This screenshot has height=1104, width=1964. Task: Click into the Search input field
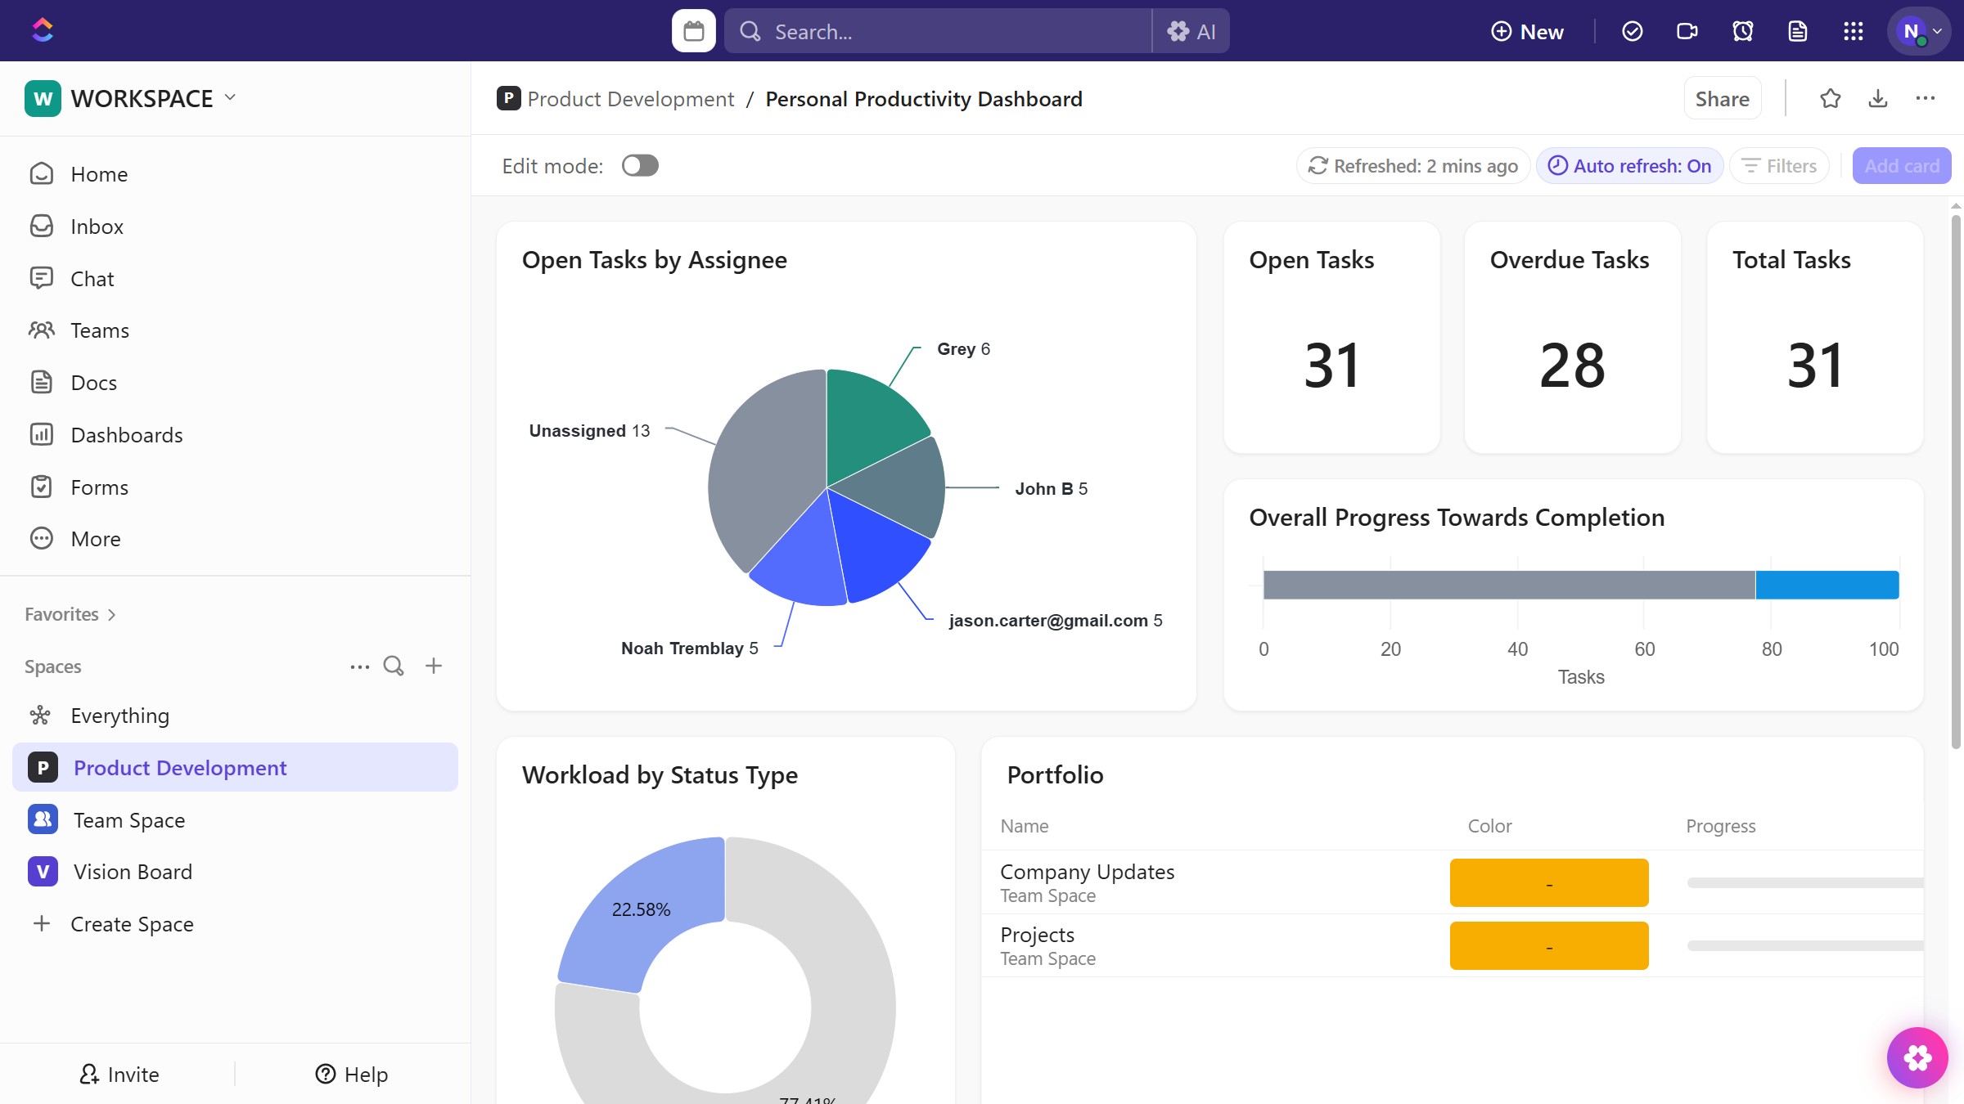[941, 31]
